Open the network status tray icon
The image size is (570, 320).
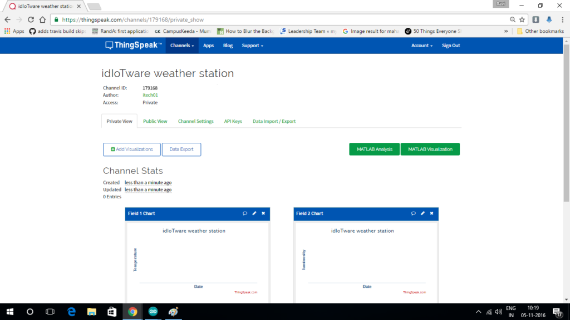click(489, 312)
